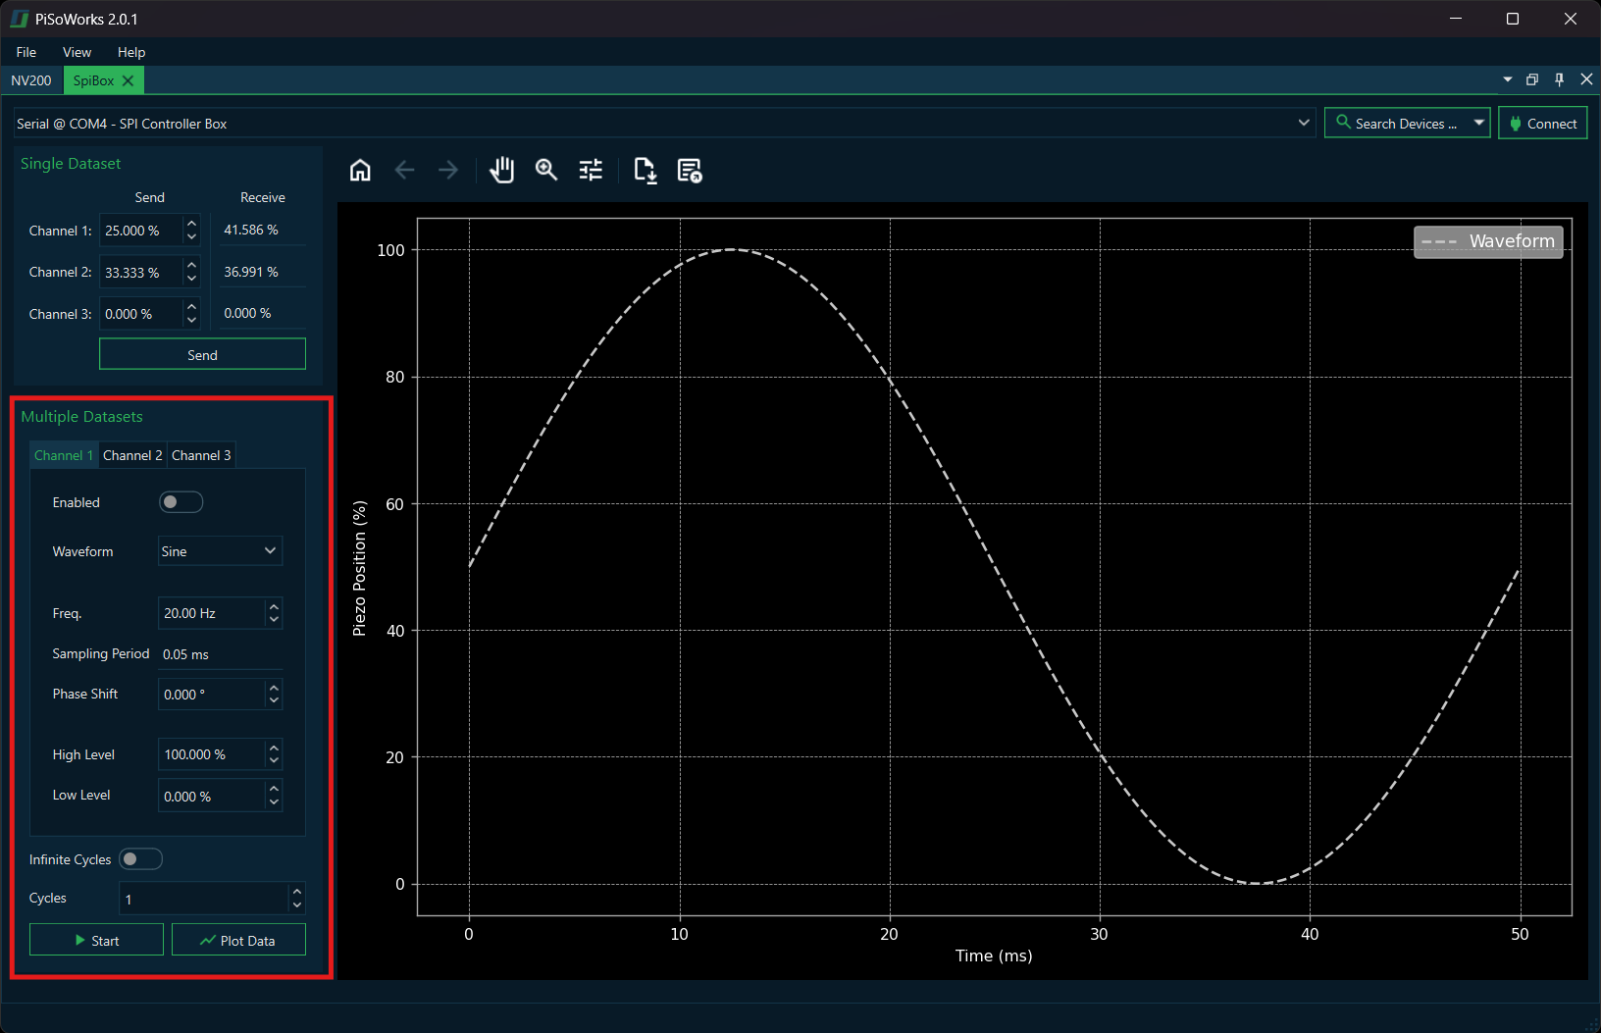Open the Search Devices dropdown arrow
The image size is (1601, 1033).
(x=1479, y=123)
